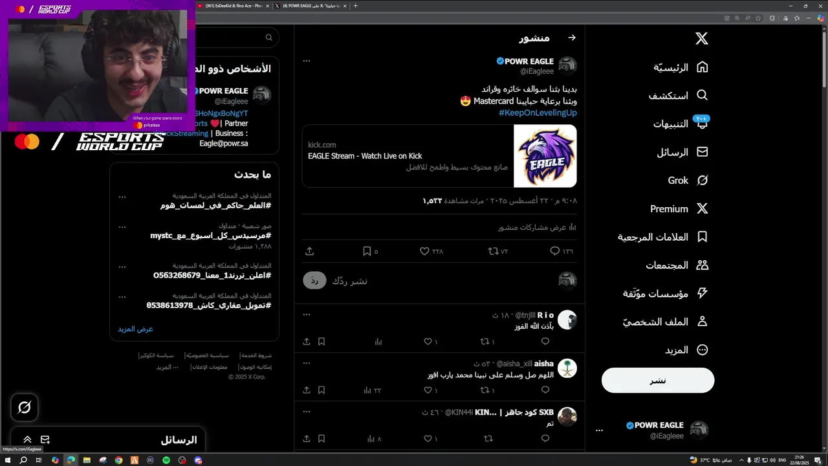Screen dimensions: 828x466
Task: Open Bookmarks (العلامات المرجعية)
Action: [x=663, y=237]
